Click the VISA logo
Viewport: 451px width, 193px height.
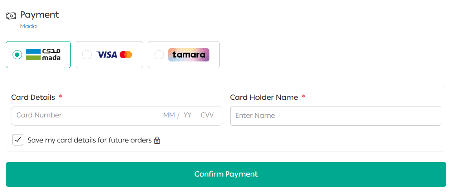tap(107, 55)
